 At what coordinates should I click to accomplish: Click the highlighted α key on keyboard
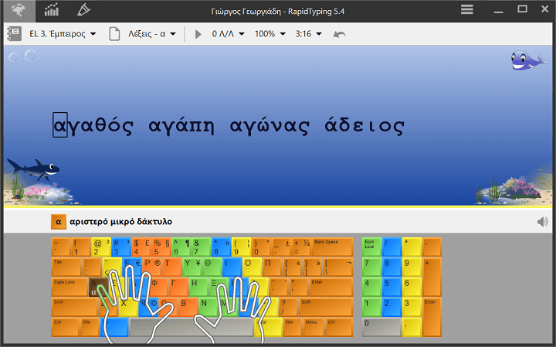[98, 287]
